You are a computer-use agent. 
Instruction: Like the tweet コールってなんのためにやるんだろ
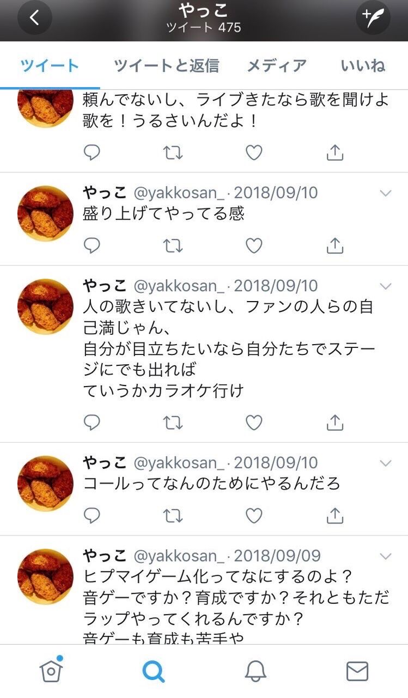click(x=254, y=515)
